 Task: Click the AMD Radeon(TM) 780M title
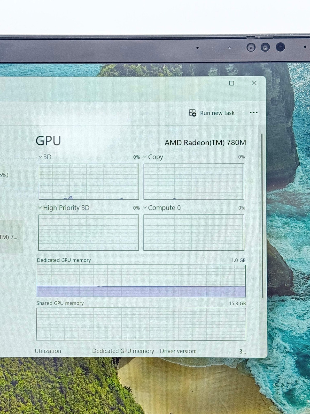click(x=205, y=143)
